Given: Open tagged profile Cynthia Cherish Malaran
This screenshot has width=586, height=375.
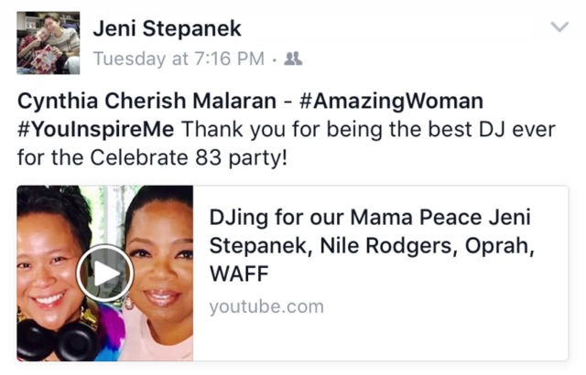Looking at the screenshot, I should 146,102.
